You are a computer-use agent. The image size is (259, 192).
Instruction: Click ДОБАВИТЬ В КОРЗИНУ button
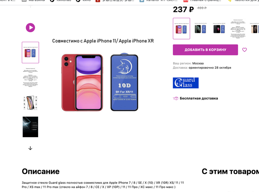coord(205,50)
